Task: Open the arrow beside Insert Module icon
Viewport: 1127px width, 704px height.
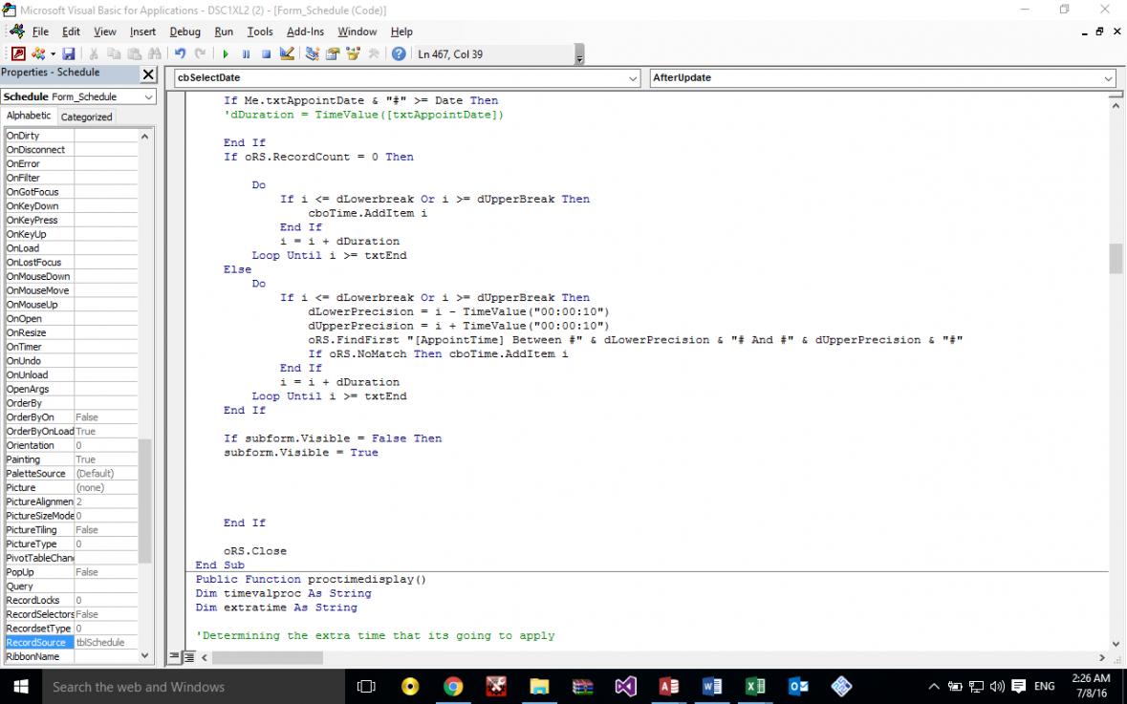Action: point(53,53)
